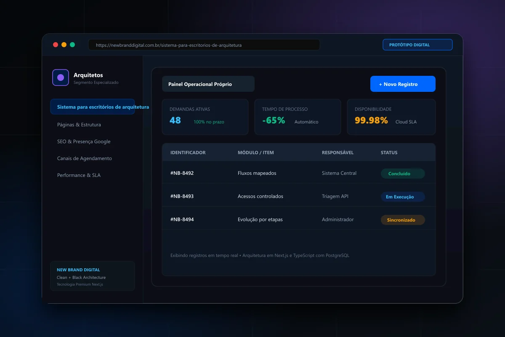Click the 99.98% Disponibilidade value
Image resolution: width=505 pixels, height=337 pixels.
[371, 120]
